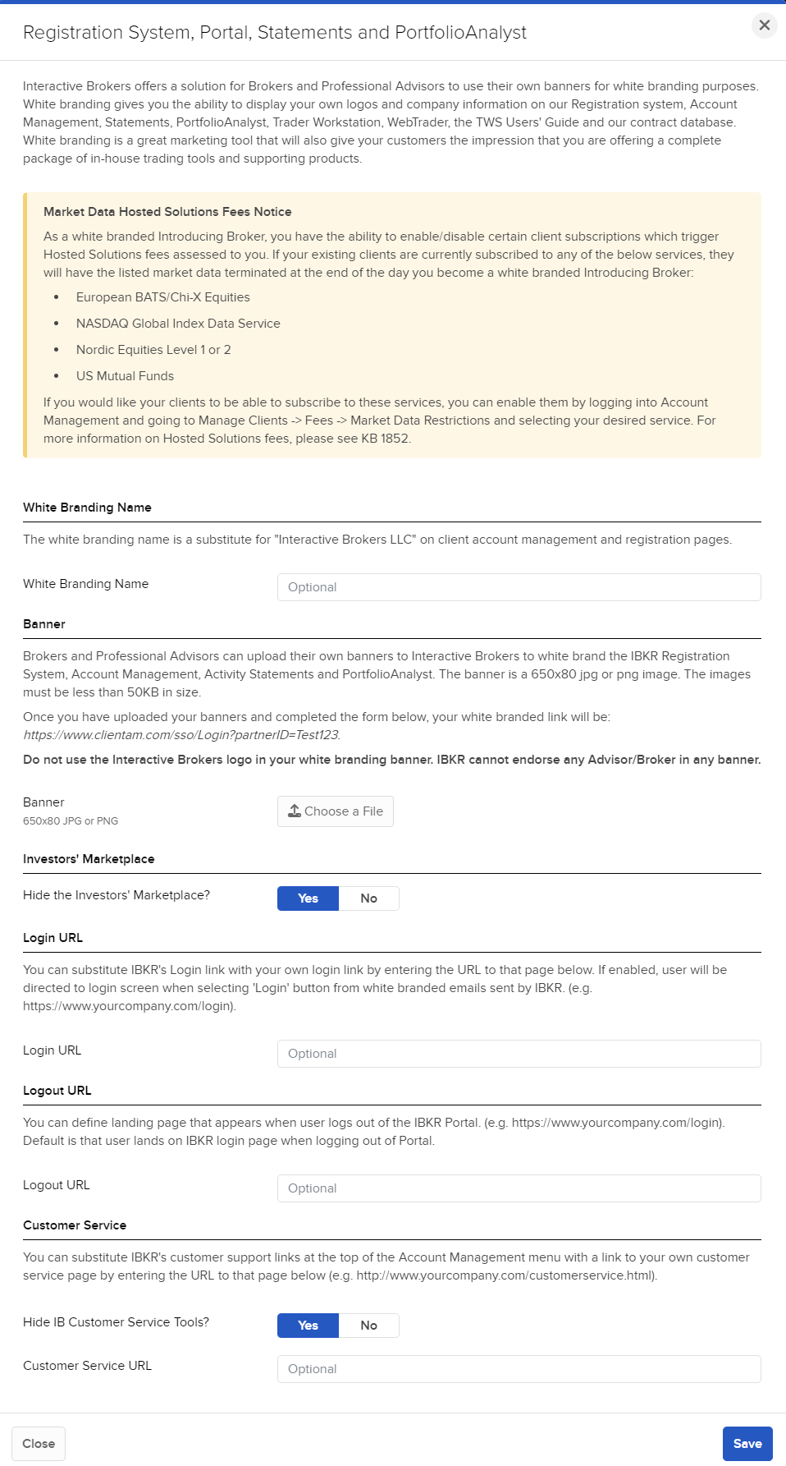Select No for hiding Investors' Marketplace
The image size is (786, 1466).
click(x=368, y=898)
